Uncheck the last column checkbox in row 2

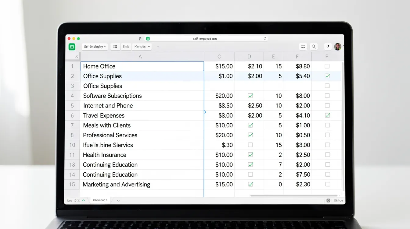[327, 76]
